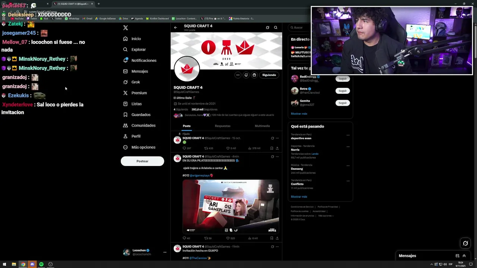Click the gift subscription icon button
Screen dimensions: 477x268
click(x=254, y=75)
